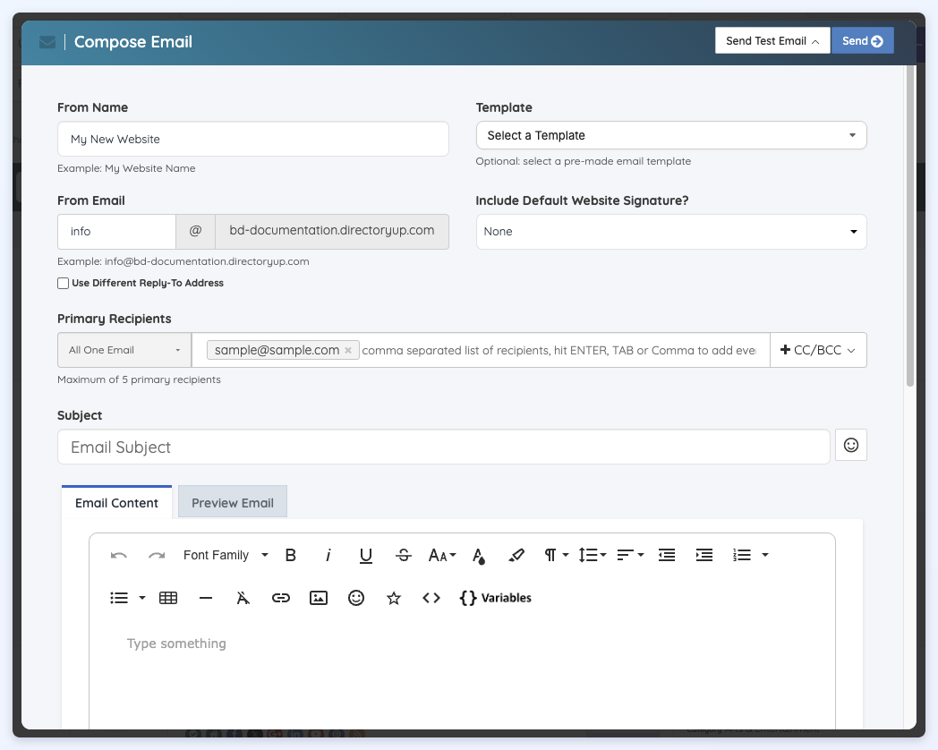Image resolution: width=938 pixels, height=750 pixels.
Task: Open the All One Email dropdown
Action: (124, 350)
